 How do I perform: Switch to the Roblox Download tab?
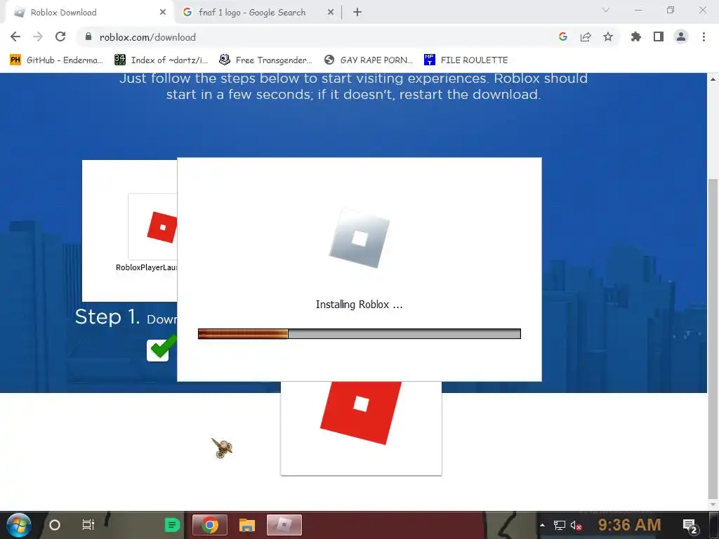coord(89,13)
